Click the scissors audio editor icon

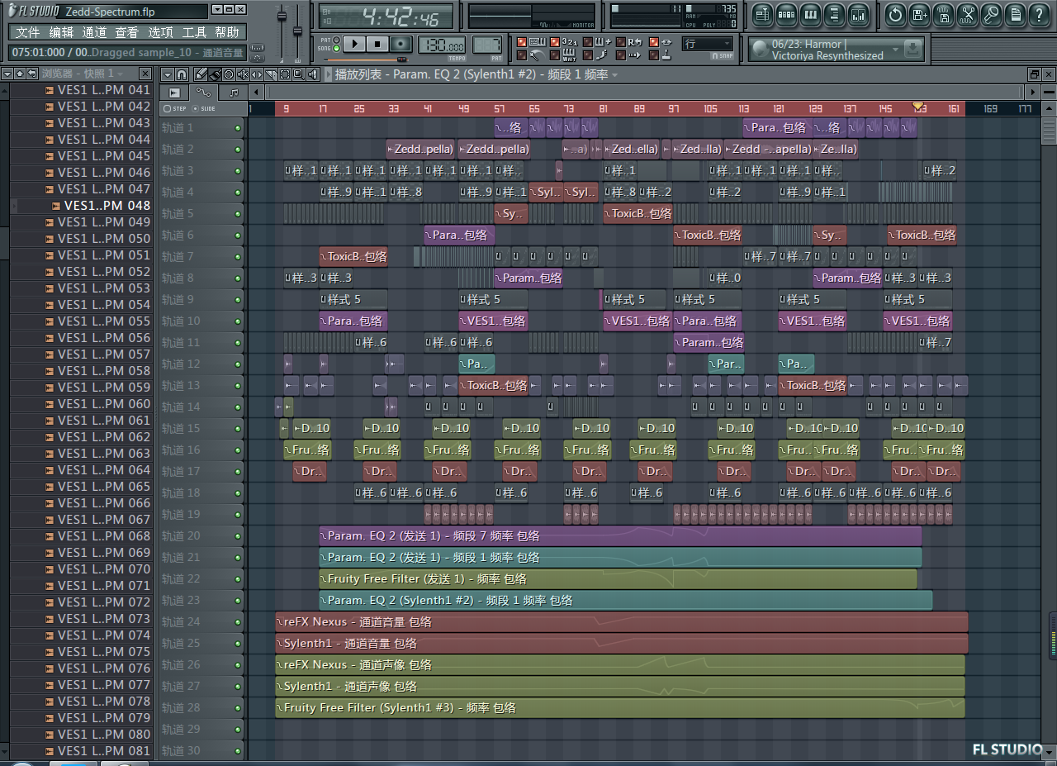[x=967, y=15]
